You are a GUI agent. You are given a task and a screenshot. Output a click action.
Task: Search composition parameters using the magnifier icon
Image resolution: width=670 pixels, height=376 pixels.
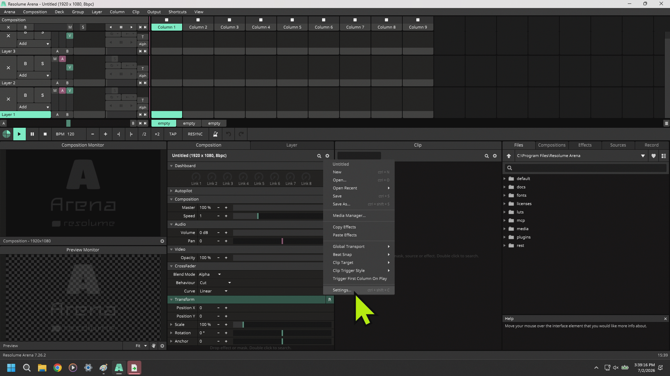click(x=319, y=156)
